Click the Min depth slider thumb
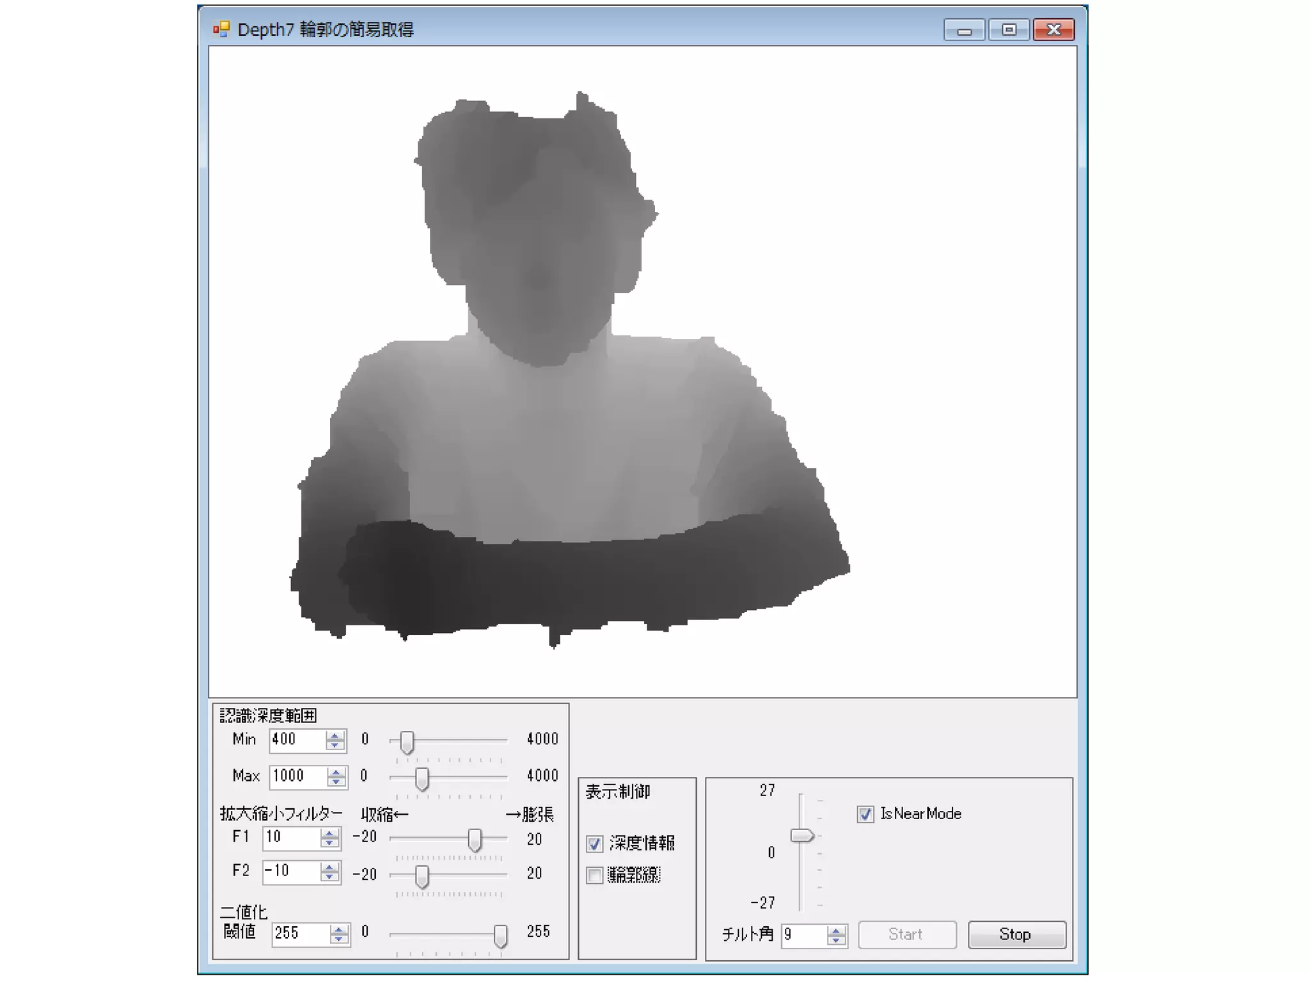Viewport: 1310px width, 983px height. 407,742
